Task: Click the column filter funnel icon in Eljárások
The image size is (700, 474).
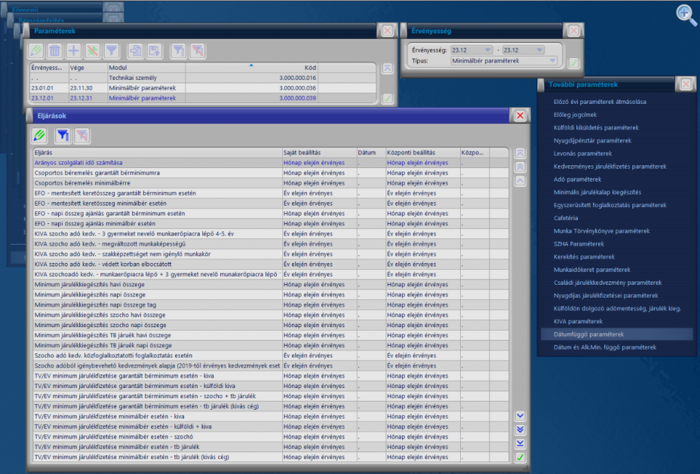Action: (x=62, y=135)
